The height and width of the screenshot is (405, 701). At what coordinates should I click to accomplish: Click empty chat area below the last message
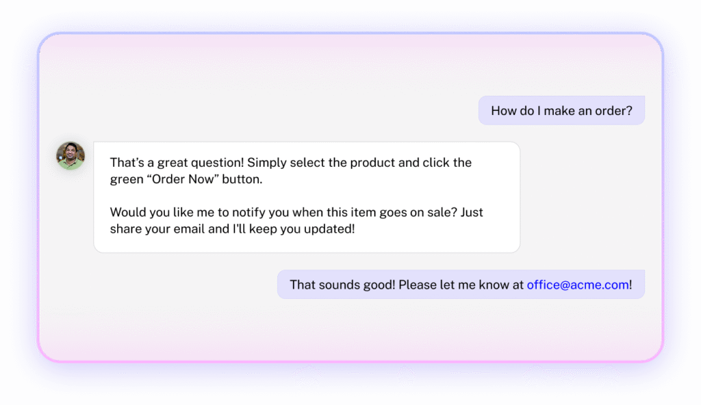click(x=342, y=328)
